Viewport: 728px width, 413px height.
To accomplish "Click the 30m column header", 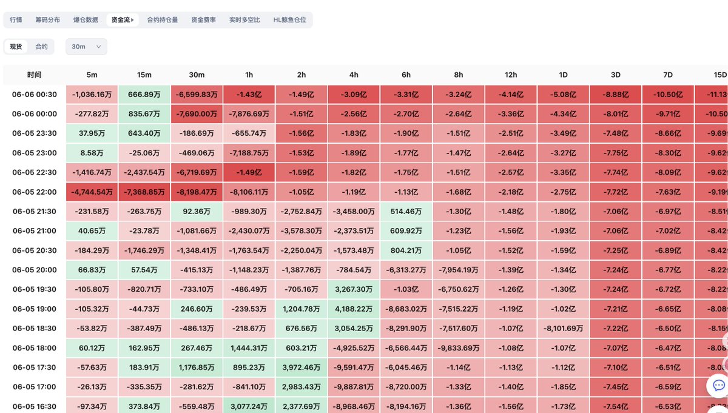I will click(197, 75).
